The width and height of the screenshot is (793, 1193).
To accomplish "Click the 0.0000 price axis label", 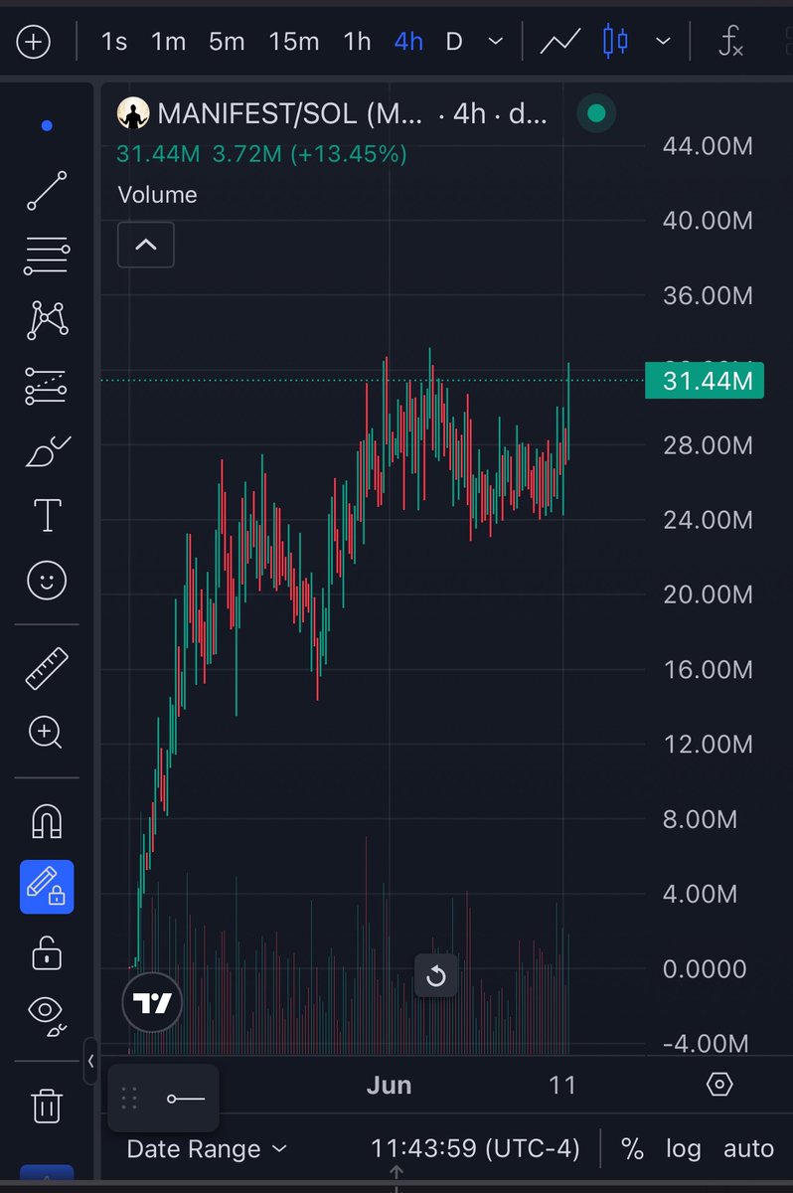I will 705,968.
